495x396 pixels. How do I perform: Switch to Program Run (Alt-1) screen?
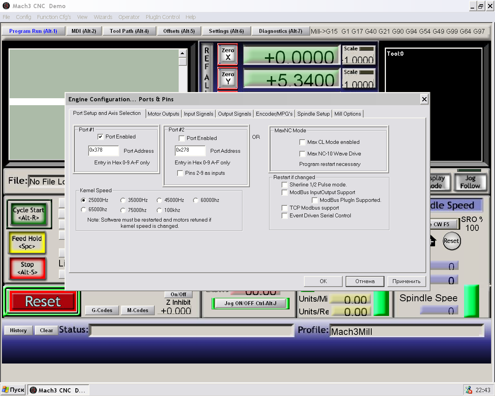[33, 31]
